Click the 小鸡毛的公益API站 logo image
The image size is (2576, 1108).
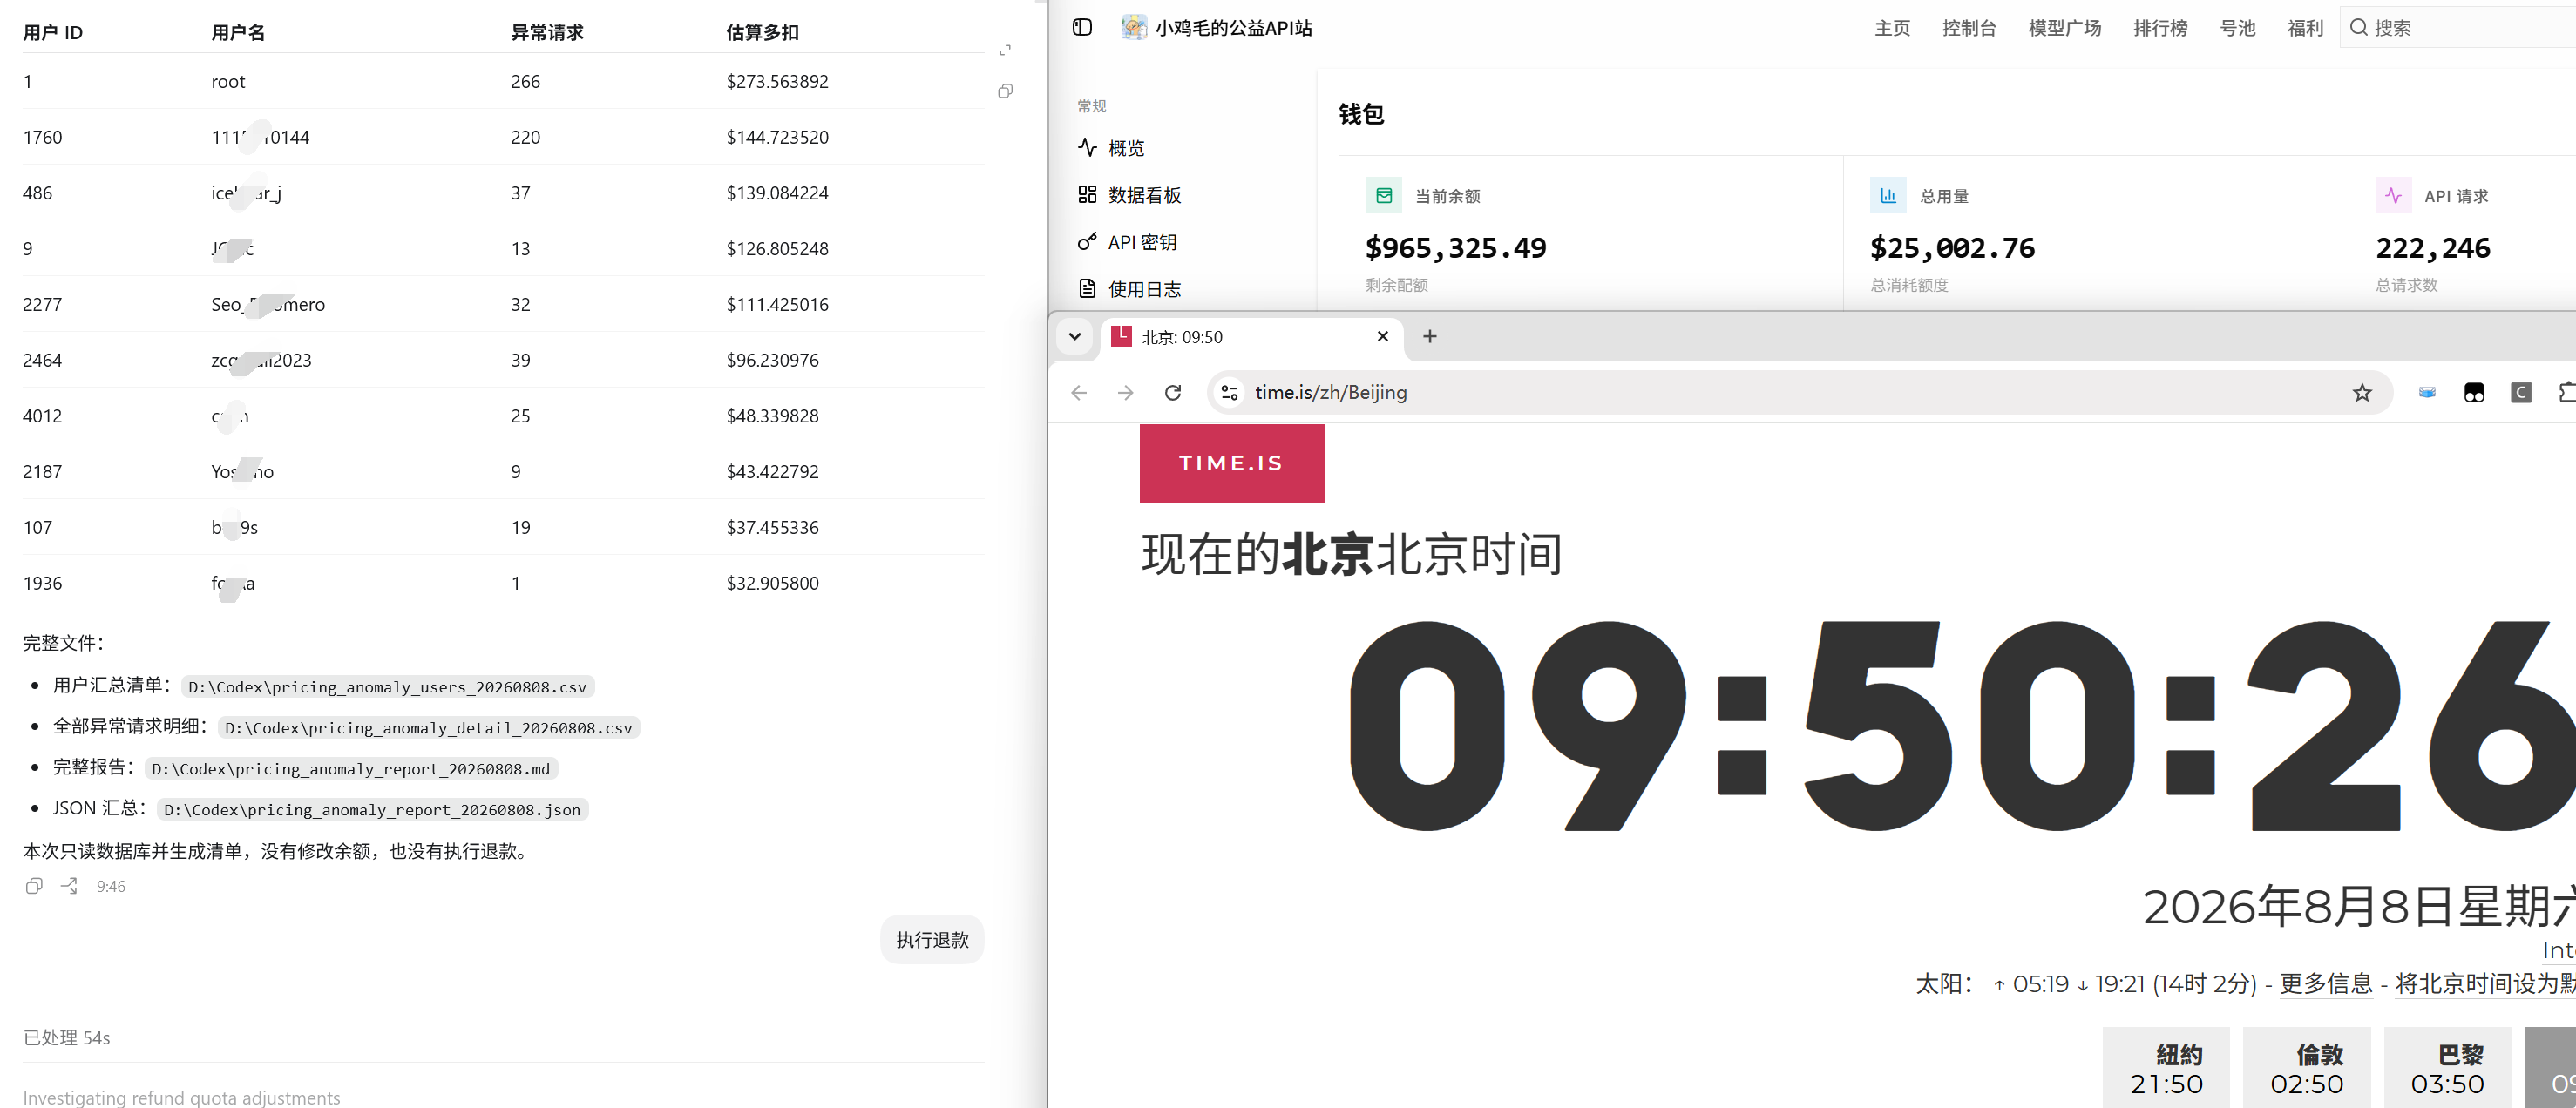pos(1133,27)
